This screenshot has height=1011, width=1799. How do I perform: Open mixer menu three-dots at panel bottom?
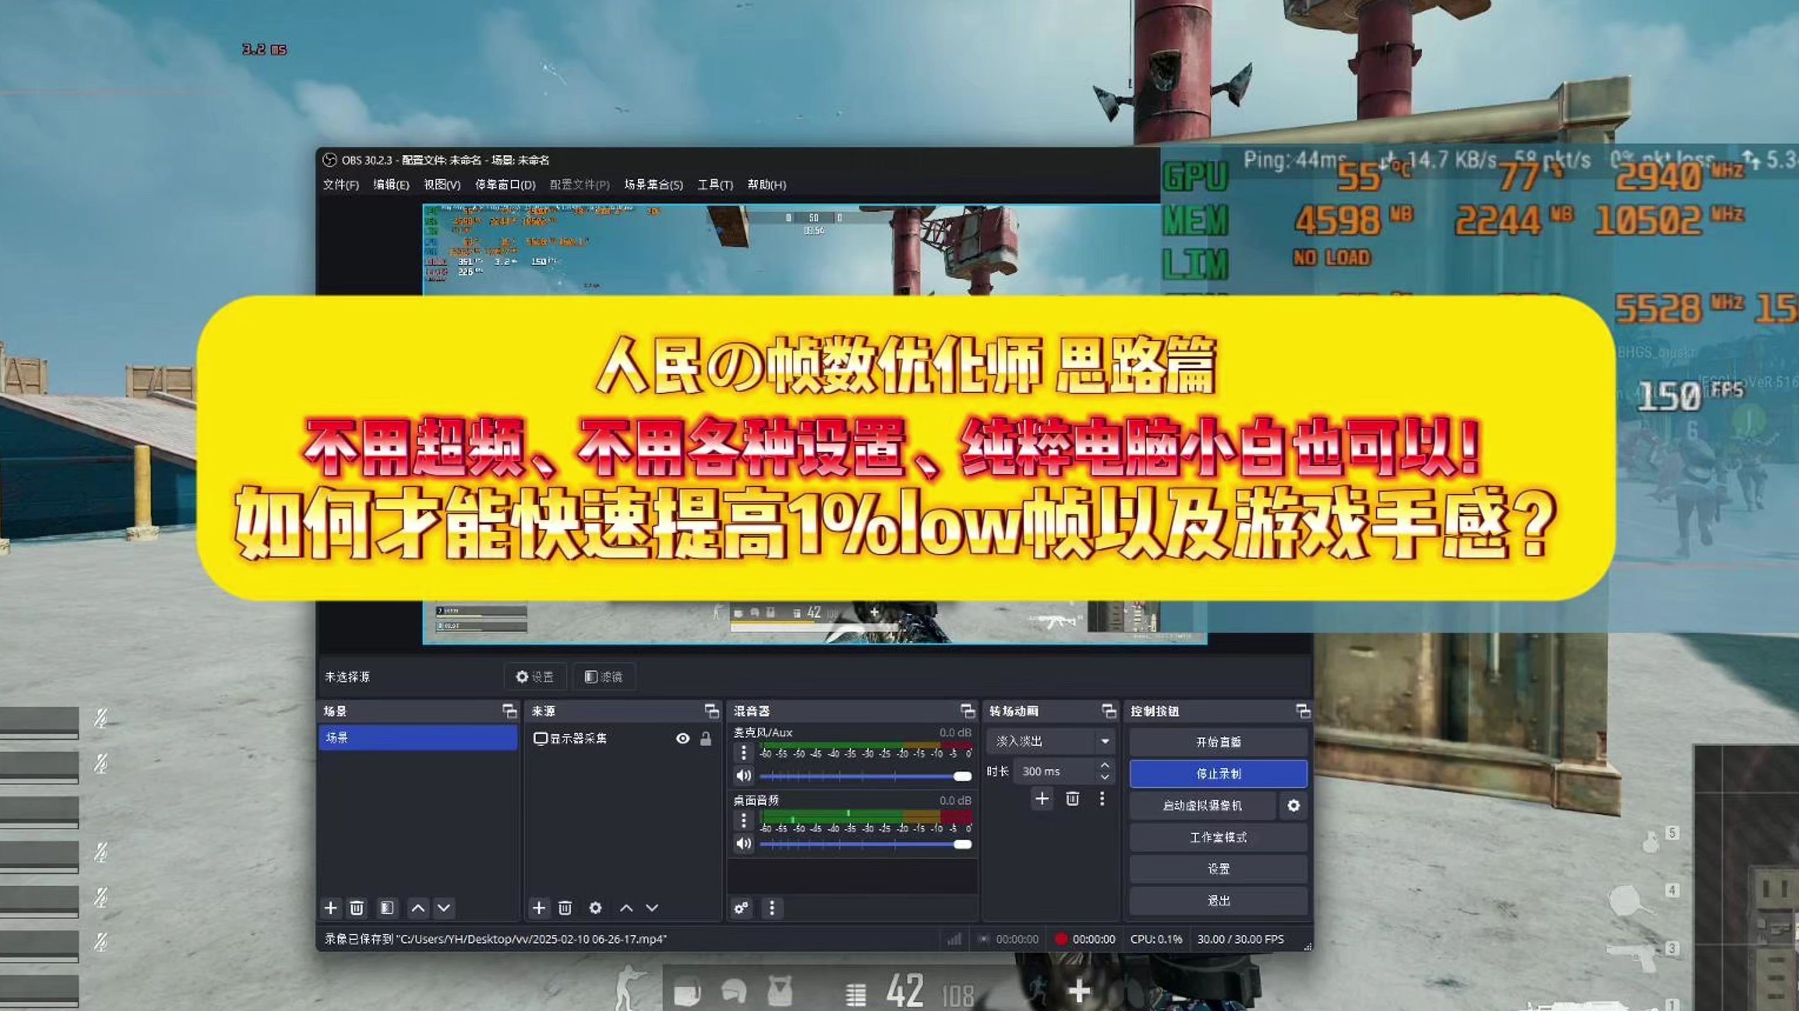click(x=772, y=907)
